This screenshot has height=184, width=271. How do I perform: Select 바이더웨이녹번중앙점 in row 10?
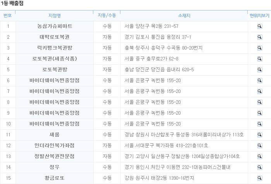[x=55, y=124]
